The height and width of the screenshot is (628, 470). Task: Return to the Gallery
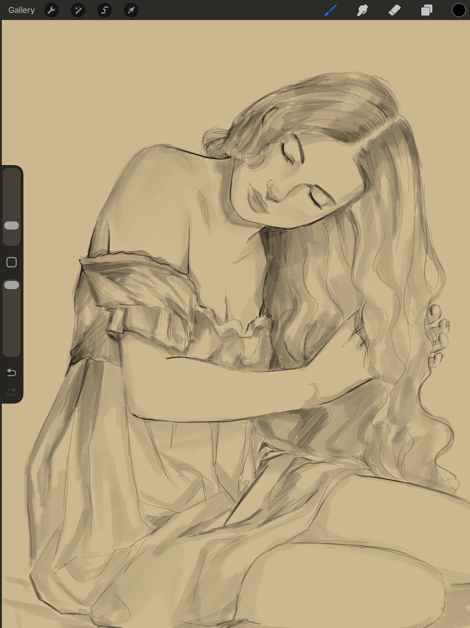pyautogui.click(x=21, y=10)
